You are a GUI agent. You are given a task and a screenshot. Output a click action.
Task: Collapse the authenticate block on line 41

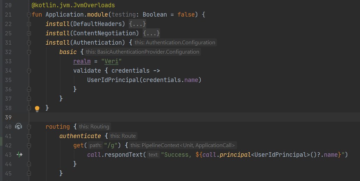click(29, 136)
